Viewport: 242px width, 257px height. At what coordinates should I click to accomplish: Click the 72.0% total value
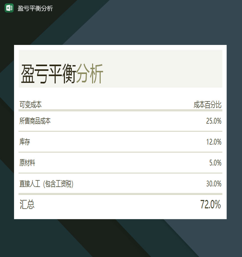tap(211, 204)
